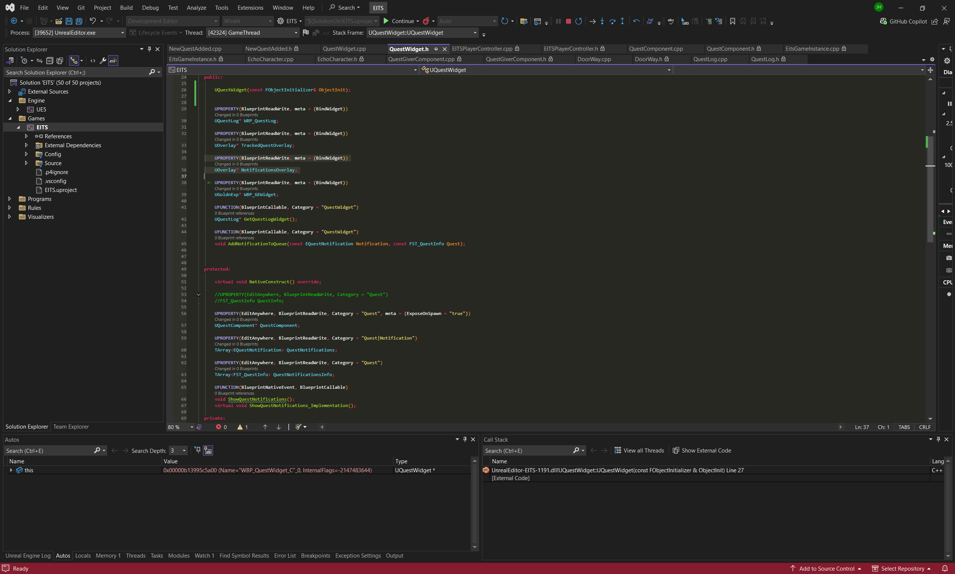
Task: Switch to the QuestWidget.cpp tab
Action: coord(344,49)
